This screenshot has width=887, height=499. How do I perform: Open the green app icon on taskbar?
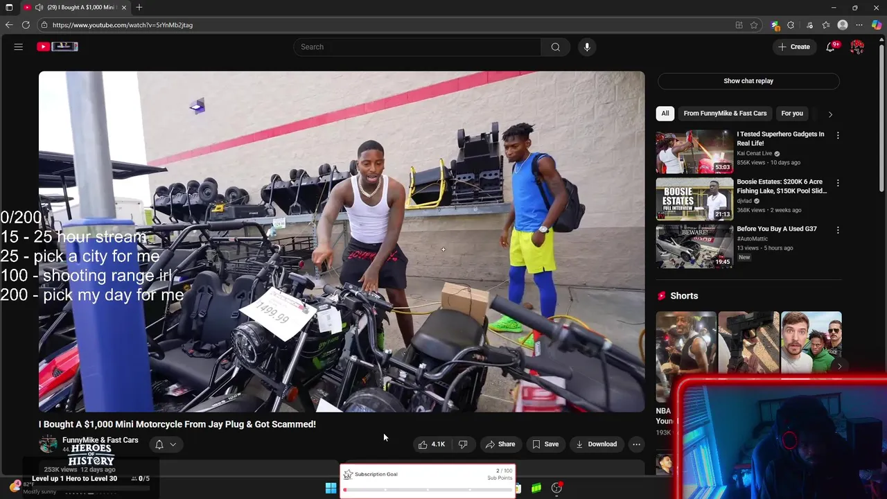coord(536,488)
